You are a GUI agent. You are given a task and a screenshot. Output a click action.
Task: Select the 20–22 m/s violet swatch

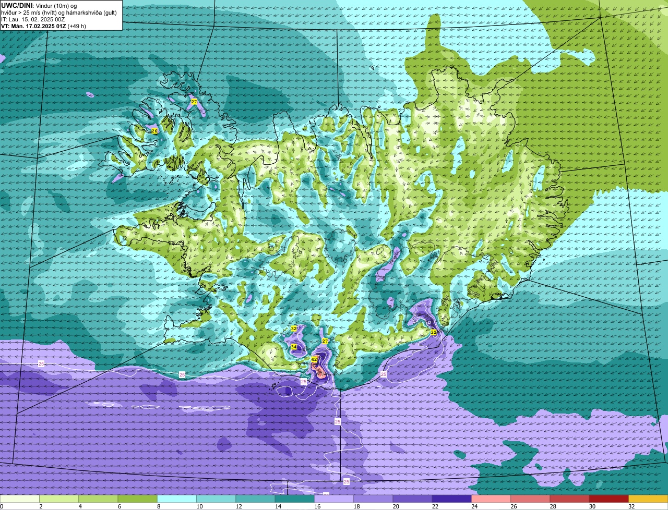coord(413,499)
